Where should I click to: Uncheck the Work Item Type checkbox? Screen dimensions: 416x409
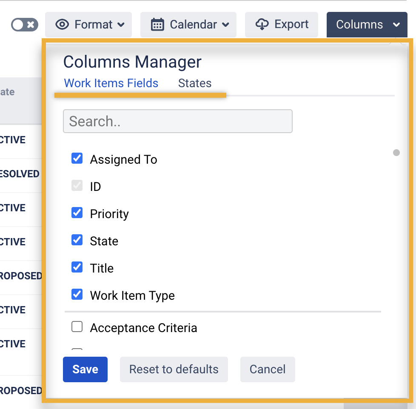(x=77, y=295)
